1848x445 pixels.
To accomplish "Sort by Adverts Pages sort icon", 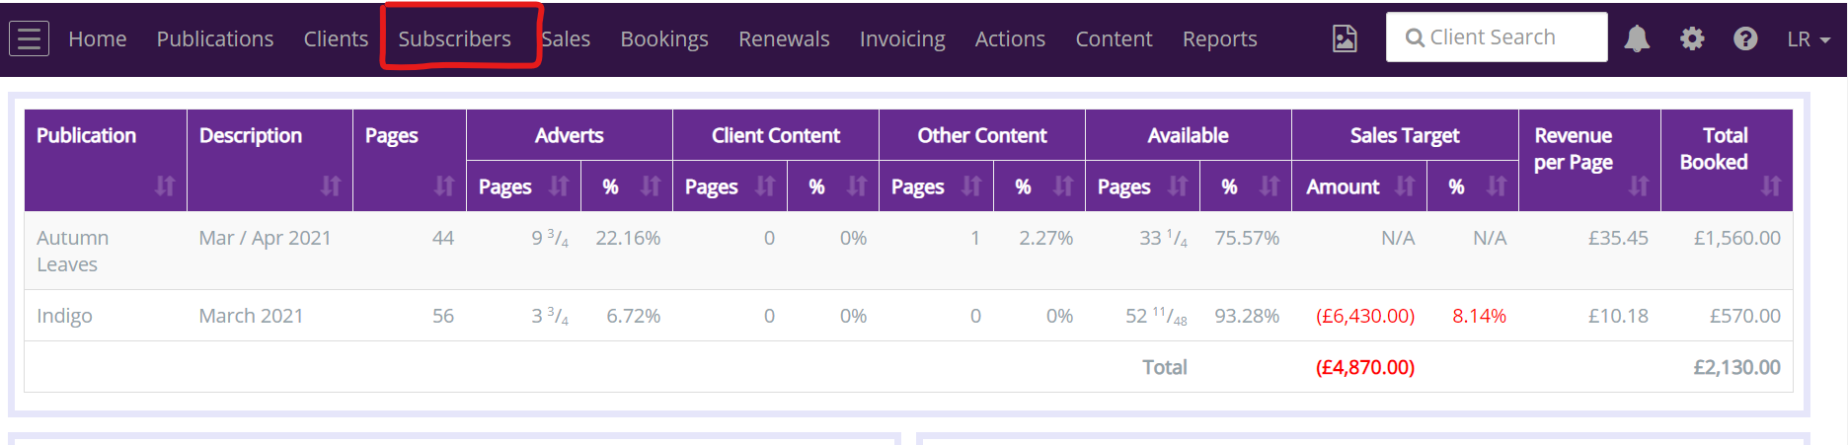I will tap(559, 185).
